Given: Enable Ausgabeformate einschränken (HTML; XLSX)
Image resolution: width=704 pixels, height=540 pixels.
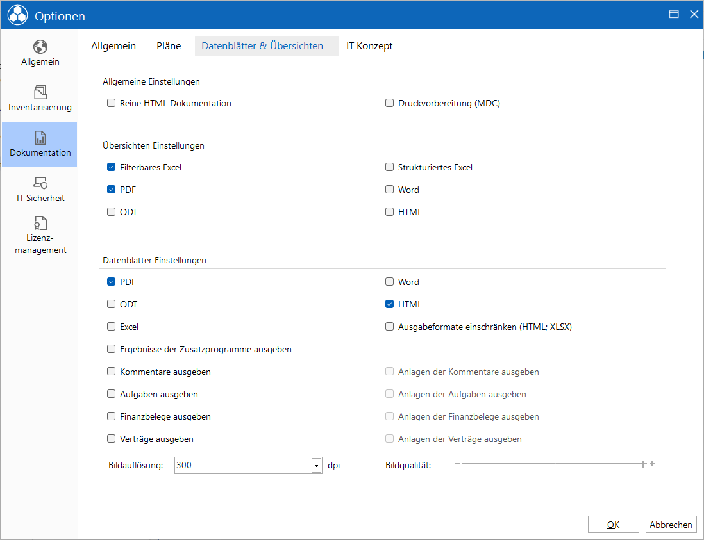Looking at the screenshot, I should pos(389,327).
